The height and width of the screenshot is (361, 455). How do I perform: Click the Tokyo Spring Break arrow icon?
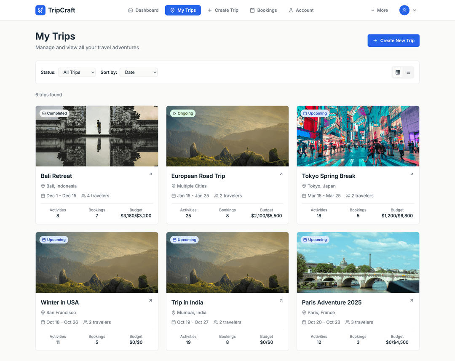tap(412, 174)
